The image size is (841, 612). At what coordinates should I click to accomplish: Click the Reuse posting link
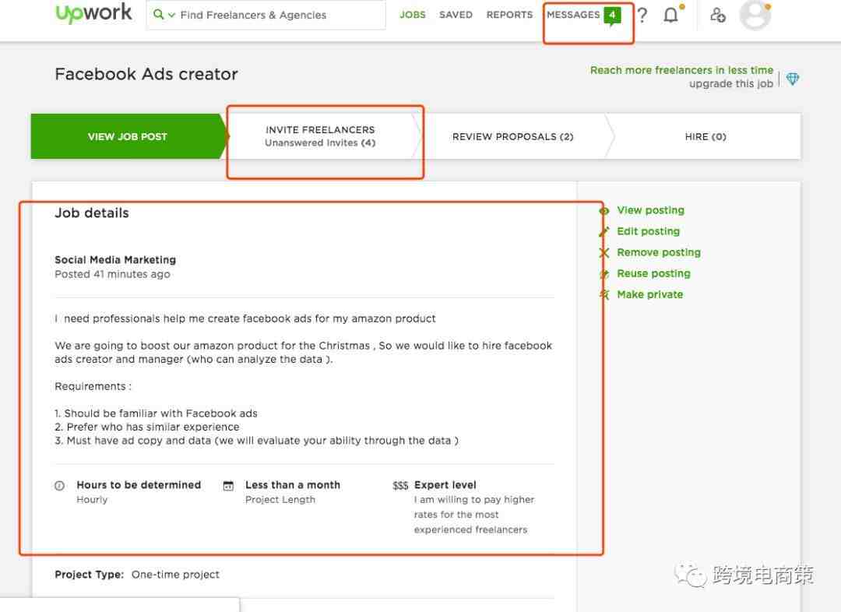click(x=654, y=273)
